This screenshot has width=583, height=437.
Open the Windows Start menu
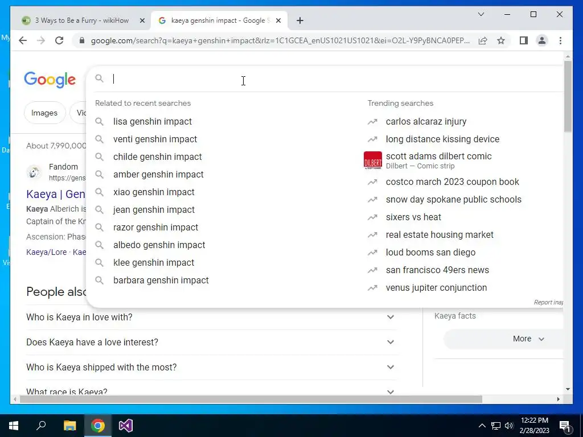[14, 426]
